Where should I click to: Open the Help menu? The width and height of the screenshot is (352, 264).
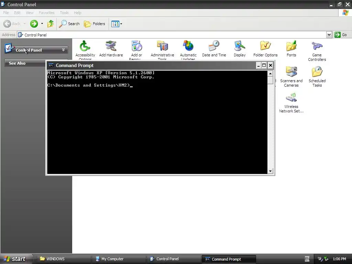[78, 13]
